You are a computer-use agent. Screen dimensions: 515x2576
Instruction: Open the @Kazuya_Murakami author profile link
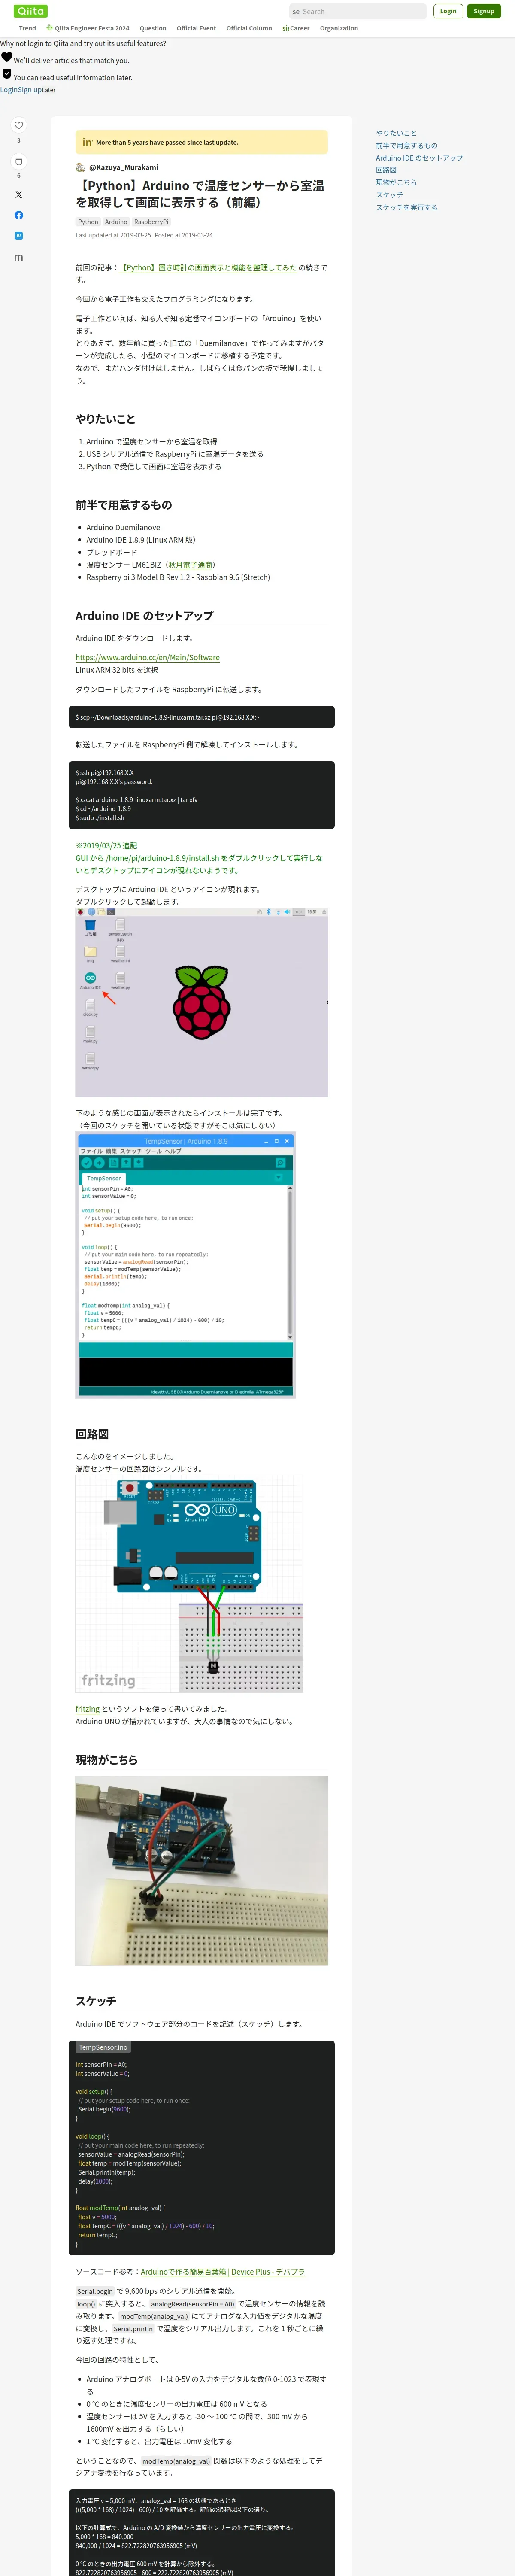coord(123,167)
